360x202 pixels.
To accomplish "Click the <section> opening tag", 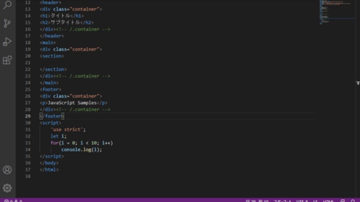I will (52, 56).
